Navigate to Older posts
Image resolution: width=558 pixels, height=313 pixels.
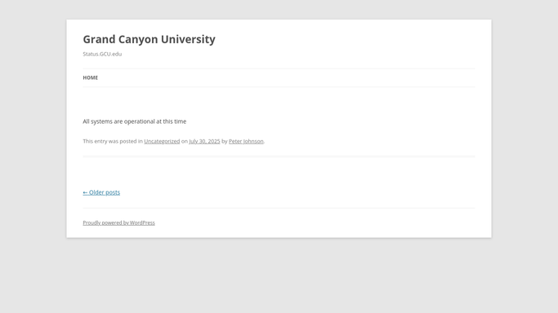tap(101, 192)
